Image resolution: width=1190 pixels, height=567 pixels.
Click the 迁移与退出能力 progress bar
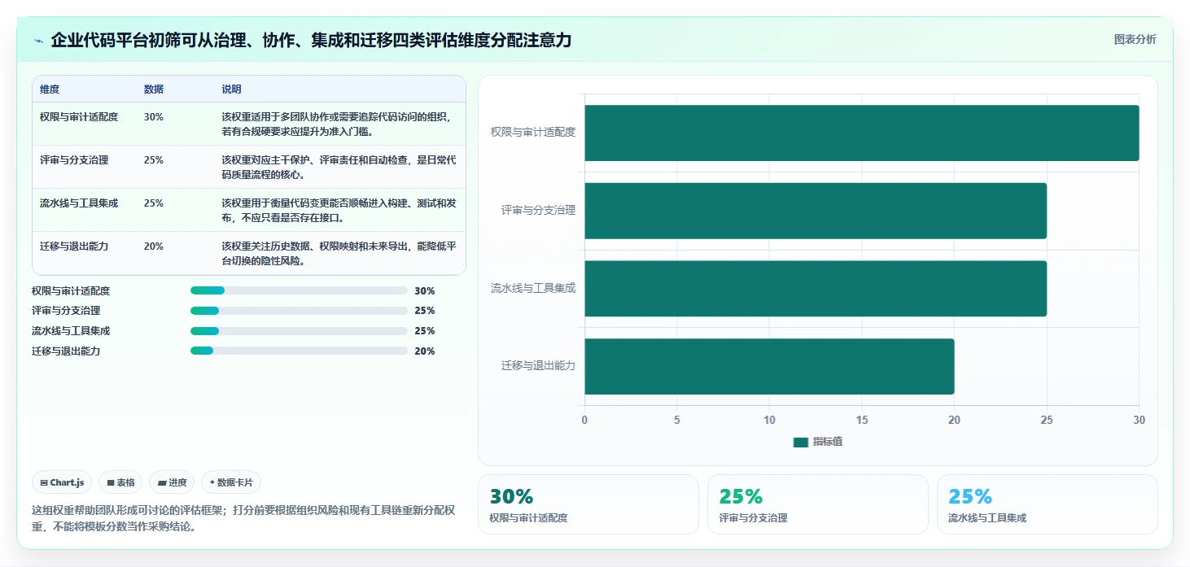(x=299, y=351)
